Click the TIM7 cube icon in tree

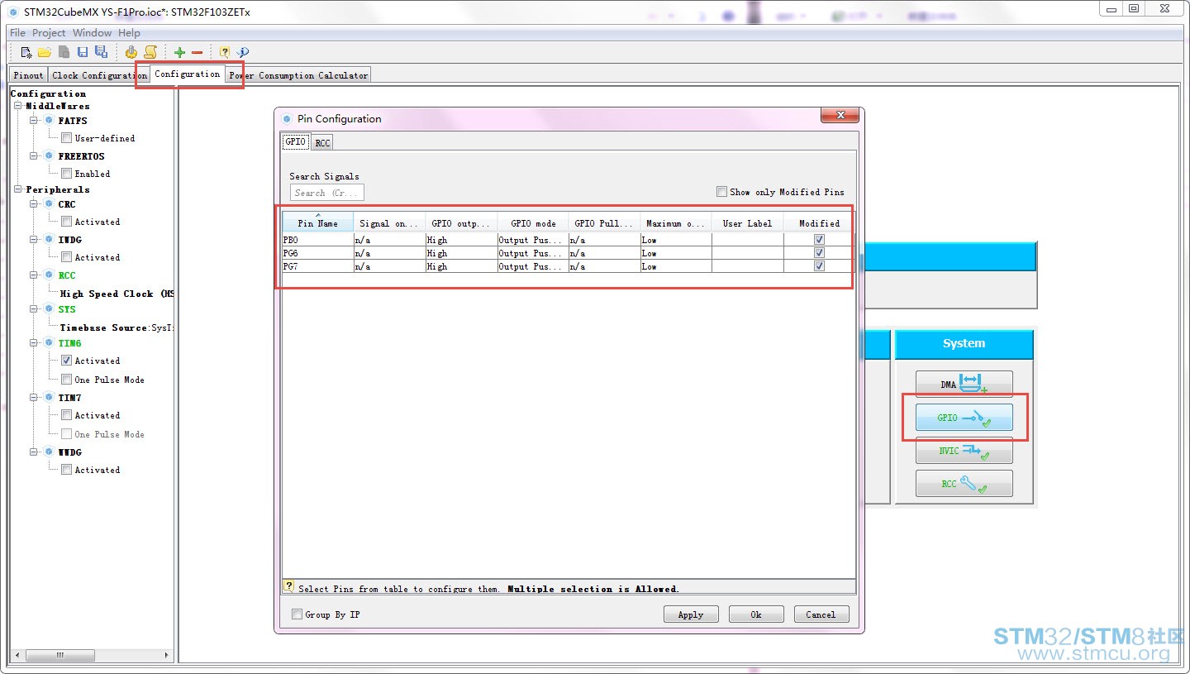coord(50,398)
